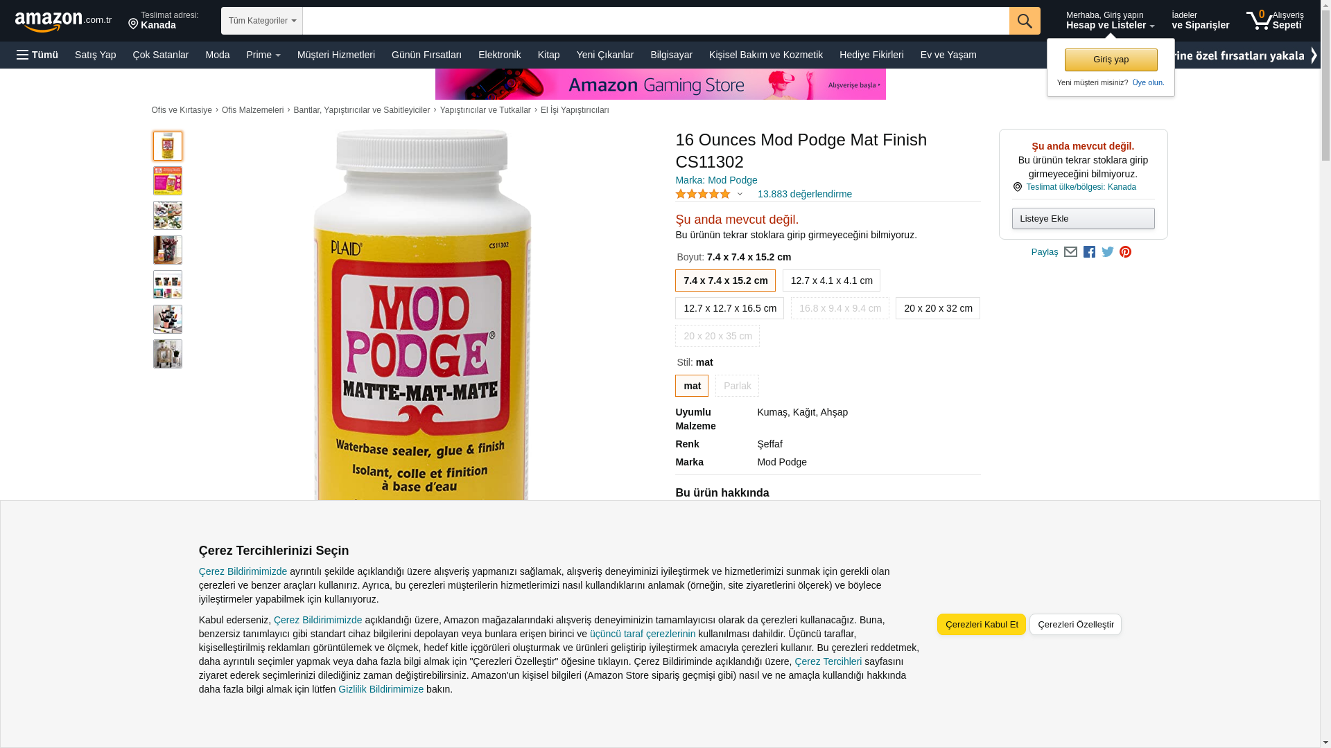The width and height of the screenshot is (1331, 748).
Task: Click the search input field
Action: point(656,21)
